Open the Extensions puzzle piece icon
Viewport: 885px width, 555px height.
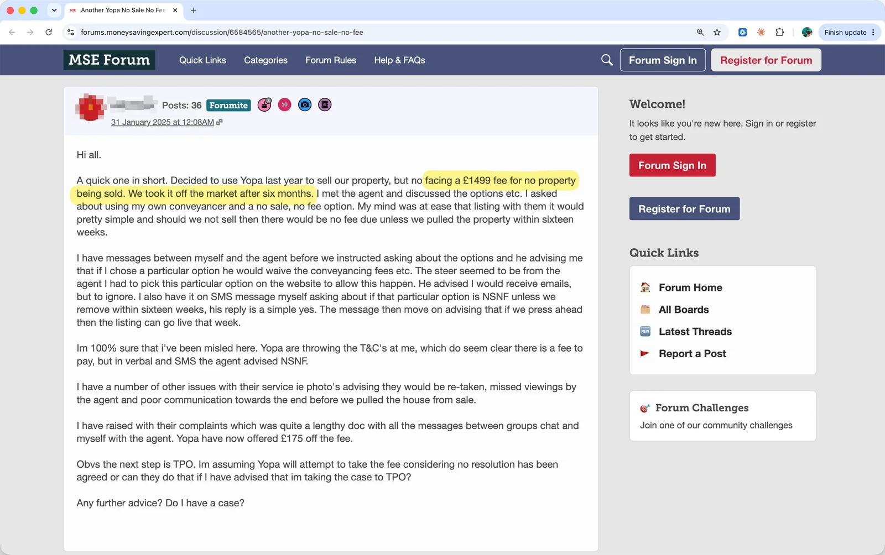tap(780, 32)
